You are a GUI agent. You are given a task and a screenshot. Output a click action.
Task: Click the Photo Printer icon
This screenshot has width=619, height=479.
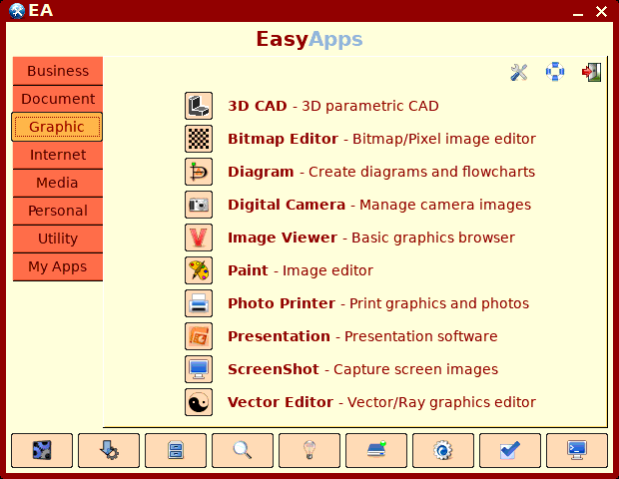[x=199, y=303]
